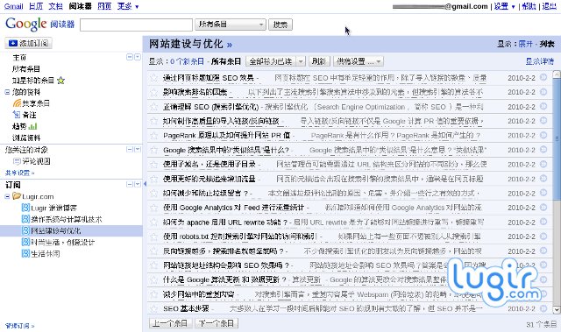Open options arrow for the 订阅 section
This screenshot has width=561, height=332.
(x=138, y=184)
